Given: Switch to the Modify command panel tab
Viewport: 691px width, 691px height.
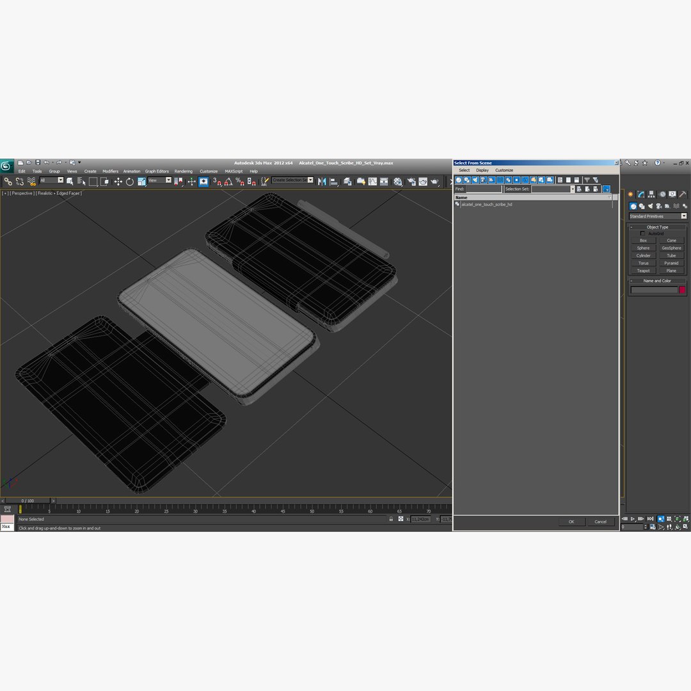Looking at the screenshot, I should click(640, 195).
